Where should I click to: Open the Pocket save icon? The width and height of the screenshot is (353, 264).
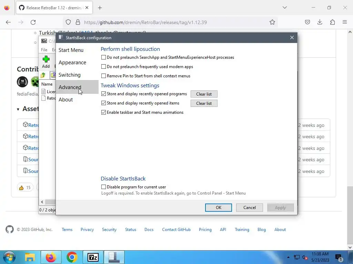307,22
